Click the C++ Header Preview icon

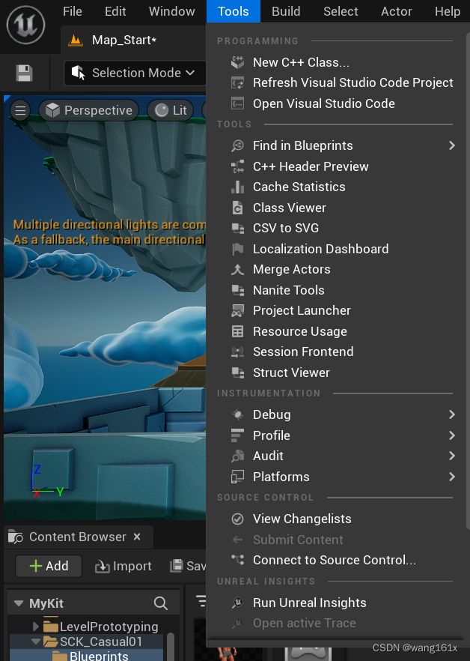coord(237,166)
